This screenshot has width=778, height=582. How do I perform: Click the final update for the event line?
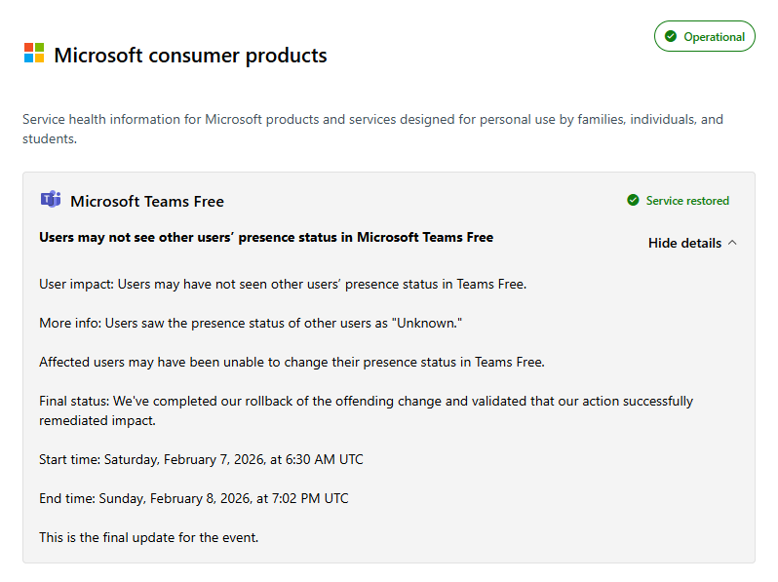(x=148, y=537)
